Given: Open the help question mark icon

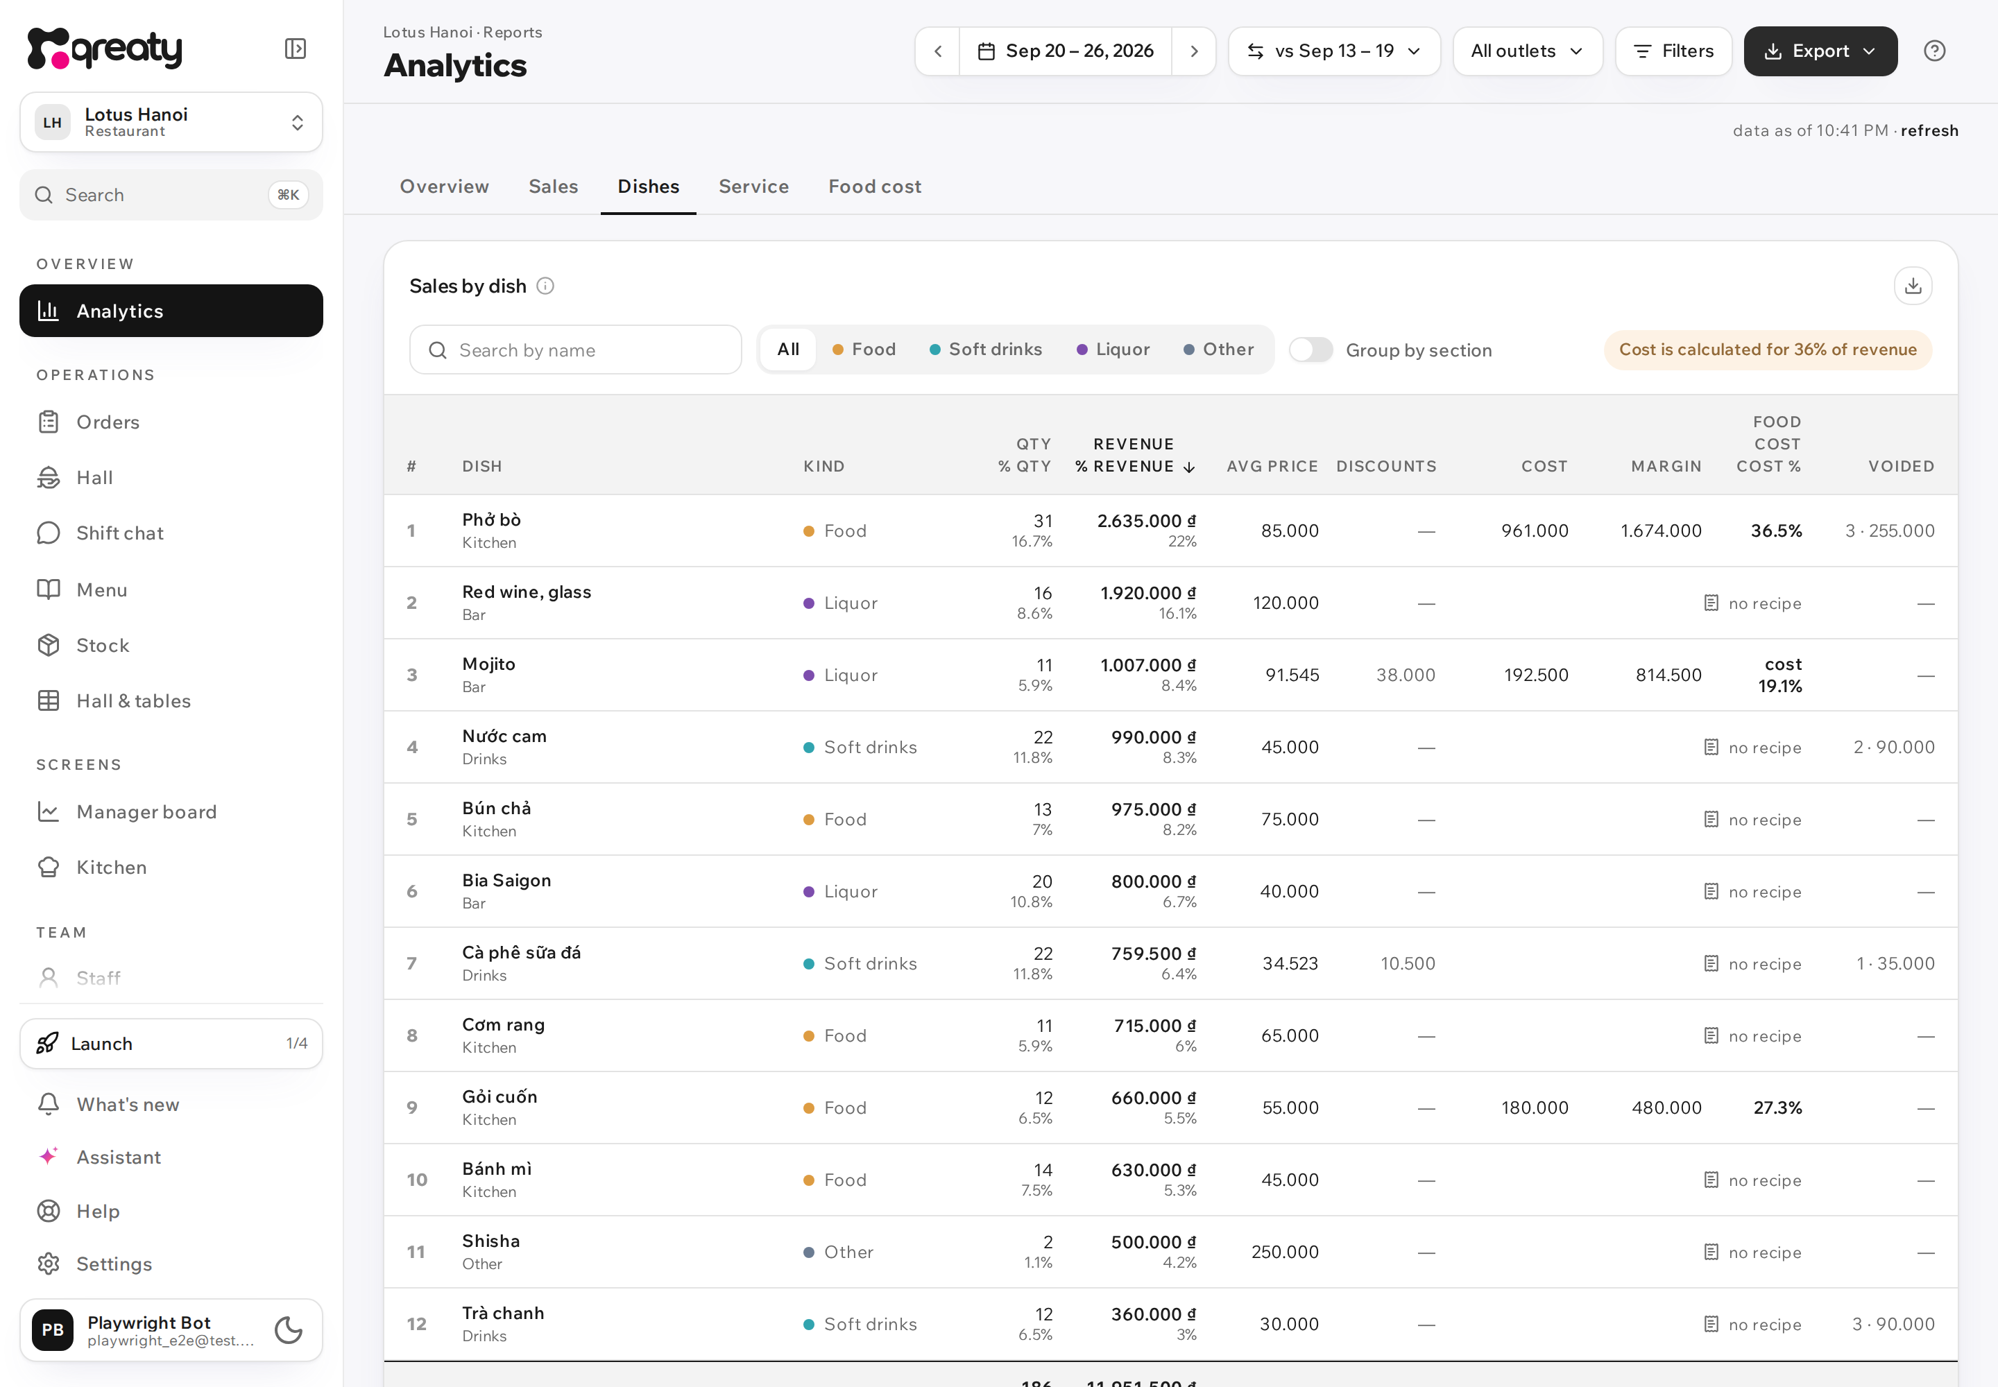Looking at the screenshot, I should click(1933, 51).
